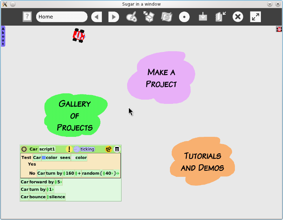Click the No label in Test block
The width and height of the screenshot is (283, 220).
pyautogui.click(x=32, y=173)
